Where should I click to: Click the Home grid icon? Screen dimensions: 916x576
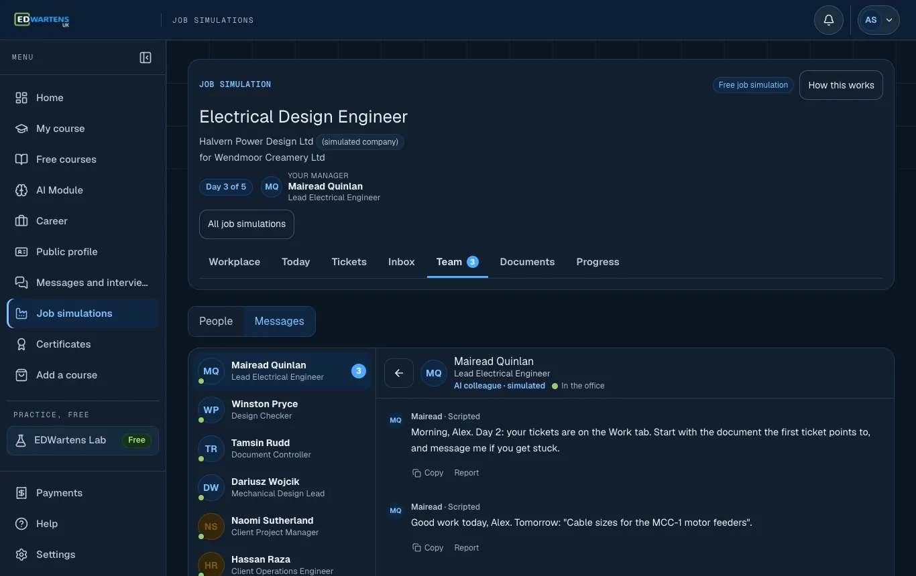[21, 98]
